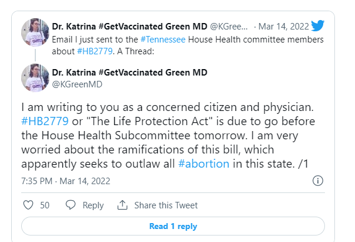Click the Reply speech bubble icon

[x=71, y=205]
